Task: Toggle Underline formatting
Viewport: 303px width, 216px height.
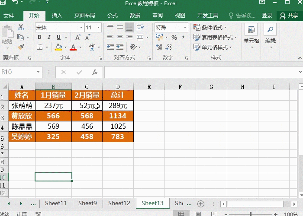Action: coord(58,37)
